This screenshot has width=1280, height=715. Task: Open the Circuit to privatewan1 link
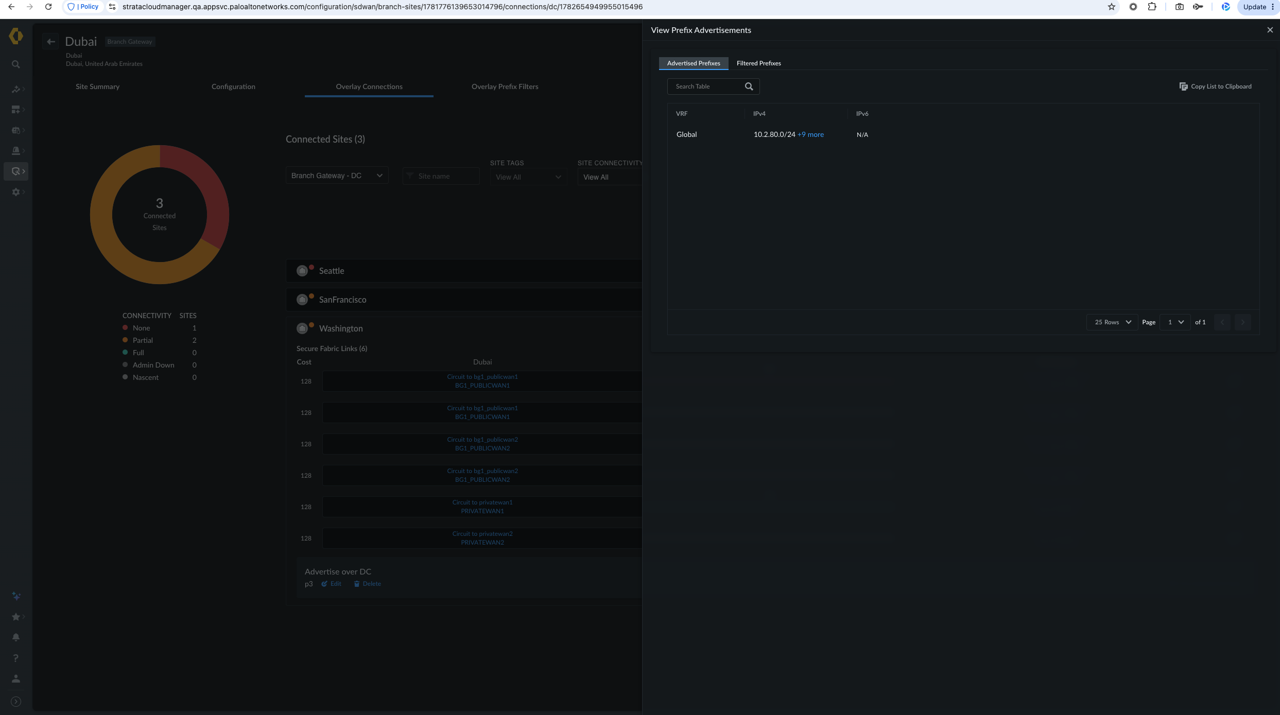(x=482, y=502)
